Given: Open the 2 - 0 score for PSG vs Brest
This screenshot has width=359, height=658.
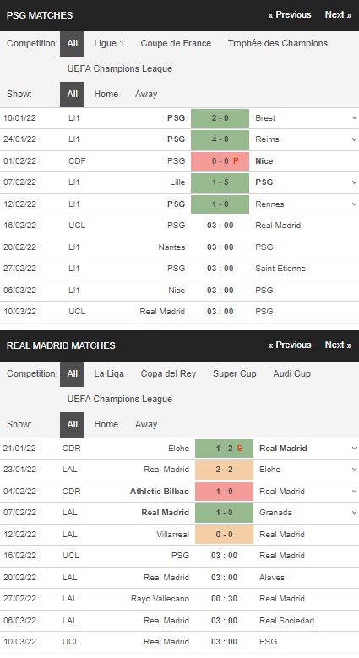Looking at the screenshot, I should [220, 118].
